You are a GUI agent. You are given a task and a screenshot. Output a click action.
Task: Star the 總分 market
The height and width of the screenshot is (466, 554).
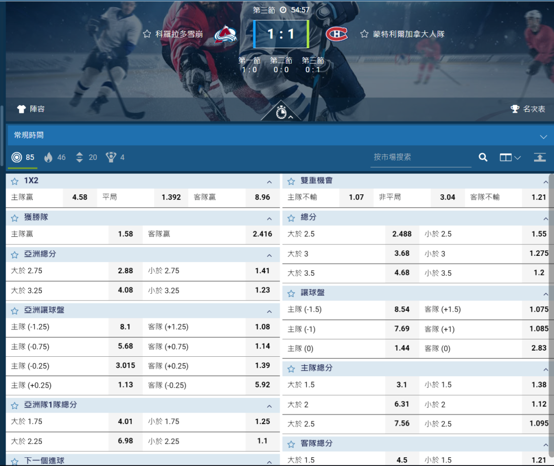[x=291, y=218]
